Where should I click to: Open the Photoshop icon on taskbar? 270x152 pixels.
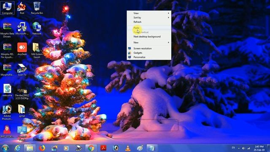click(116, 148)
